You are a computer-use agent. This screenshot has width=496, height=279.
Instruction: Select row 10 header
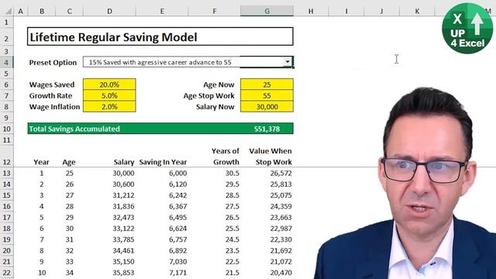coord(7,129)
